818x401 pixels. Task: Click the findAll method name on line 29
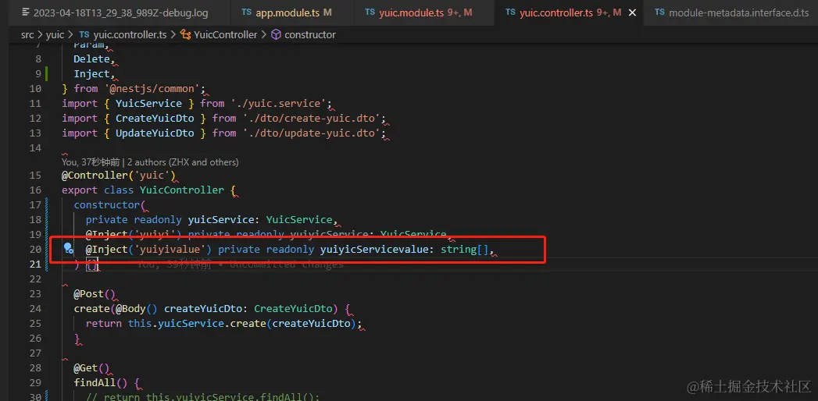click(95, 383)
